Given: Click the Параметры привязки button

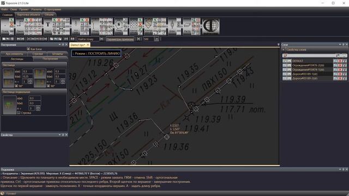Looking at the screenshot, I should coord(120,39).
